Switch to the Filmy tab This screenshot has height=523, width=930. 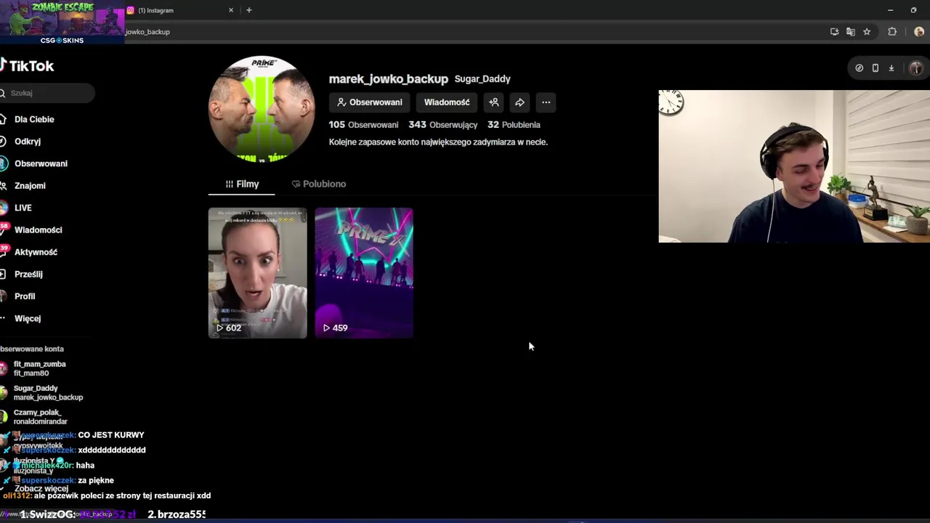[x=242, y=185]
